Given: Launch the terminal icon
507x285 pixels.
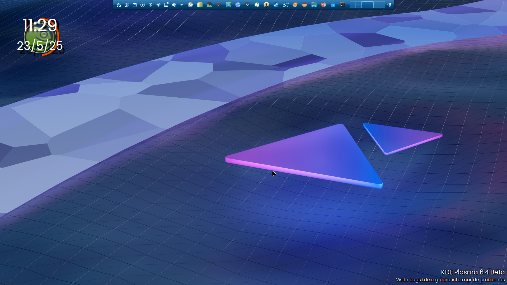Looking at the screenshot, I should pos(219,5).
